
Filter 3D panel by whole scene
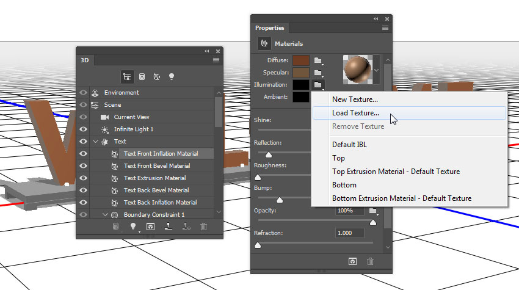(127, 76)
